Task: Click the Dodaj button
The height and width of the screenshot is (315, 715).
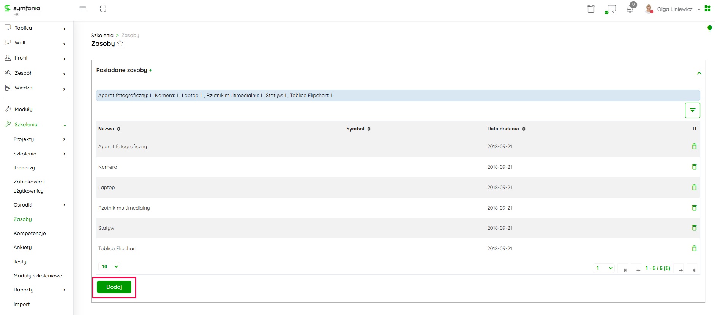Action: click(x=114, y=287)
